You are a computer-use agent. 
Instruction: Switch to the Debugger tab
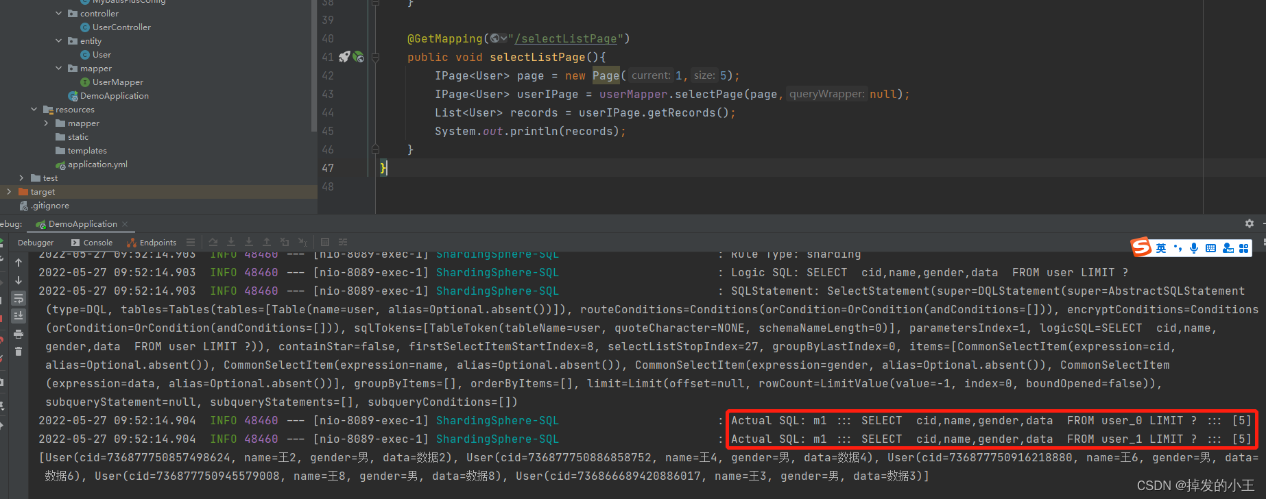[x=36, y=243]
